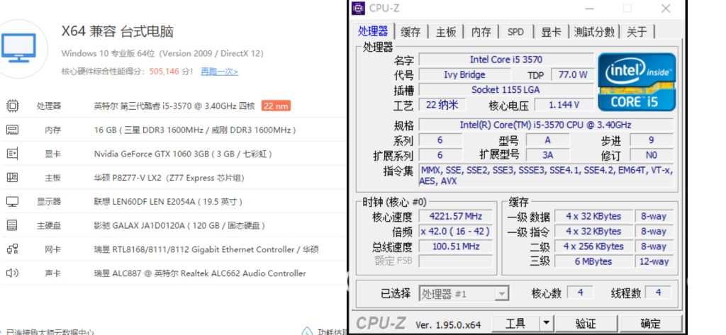Click the Socket 1155 LGA field
726x335 pixels.
(506, 90)
